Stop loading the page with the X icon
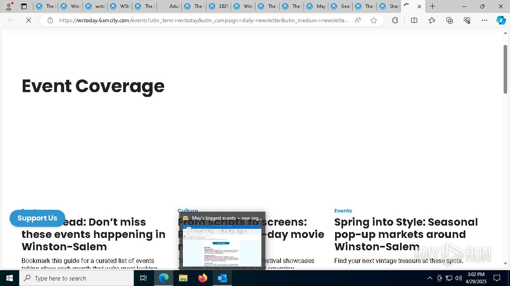510x286 pixels. click(29, 20)
